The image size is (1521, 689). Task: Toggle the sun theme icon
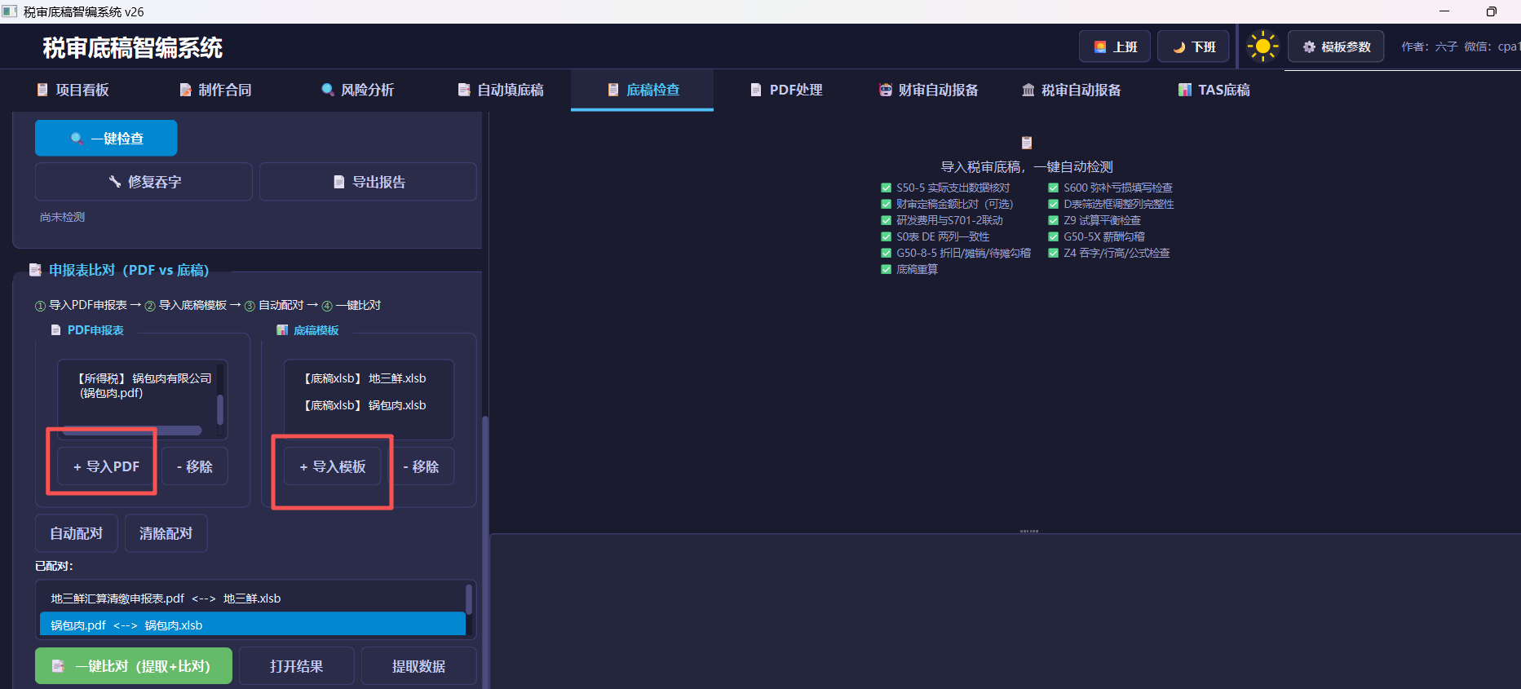tap(1262, 46)
